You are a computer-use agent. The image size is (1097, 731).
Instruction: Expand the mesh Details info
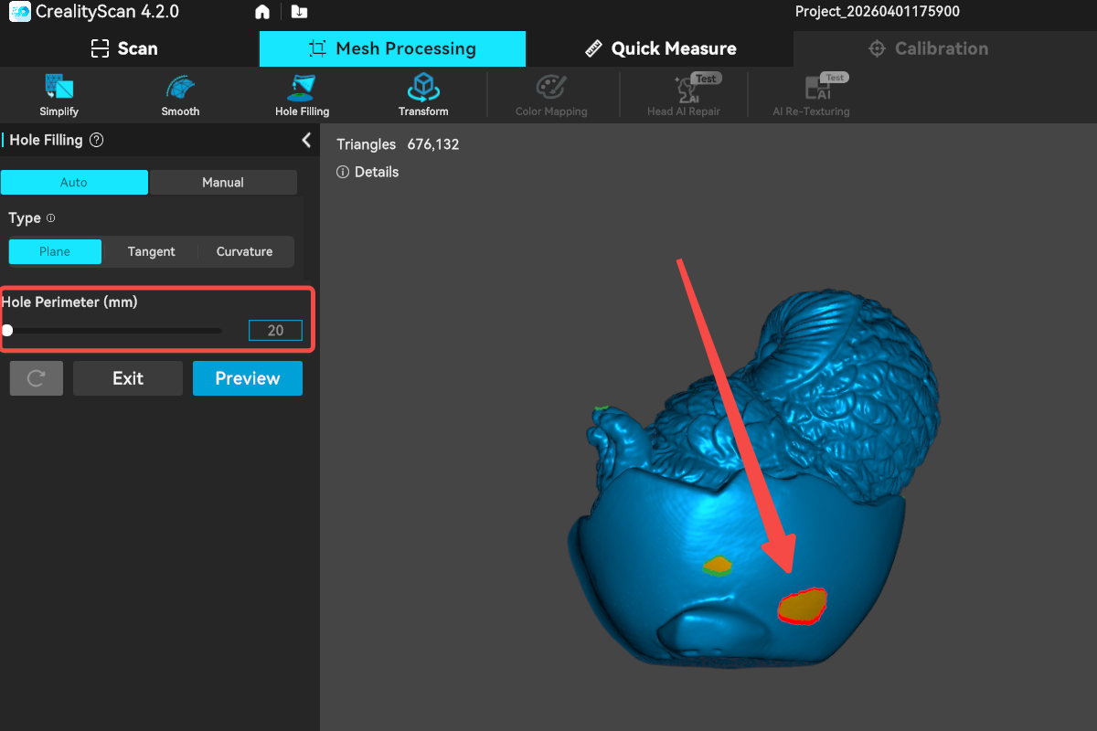(367, 172)
